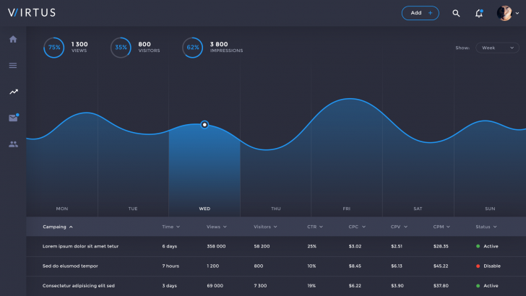Viewport: 526px width, 296px height.
Task: Expand the user avatar menu chevron
Action: point(517,14)
